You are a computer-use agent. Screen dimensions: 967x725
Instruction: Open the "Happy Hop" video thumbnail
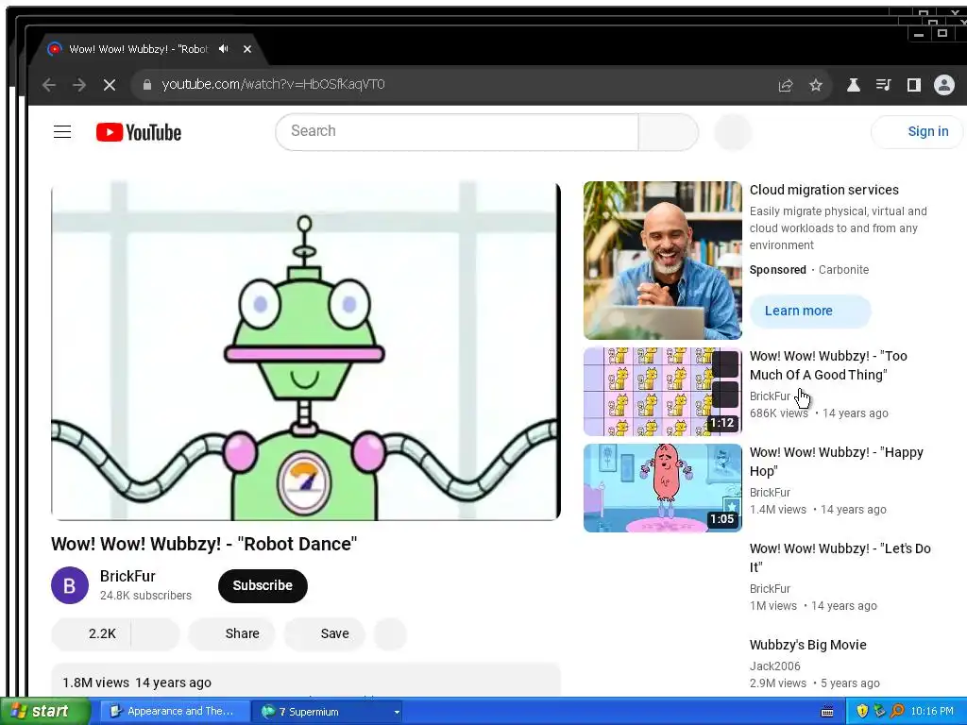pos(662,488)
